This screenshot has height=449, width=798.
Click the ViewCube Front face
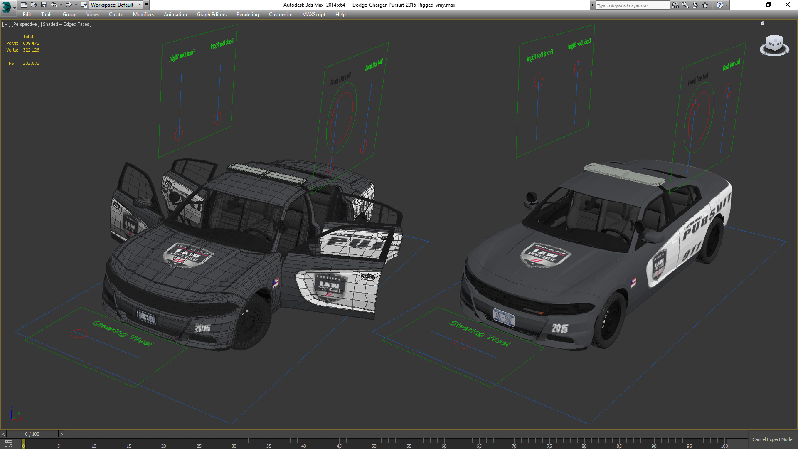coord(771,44)
